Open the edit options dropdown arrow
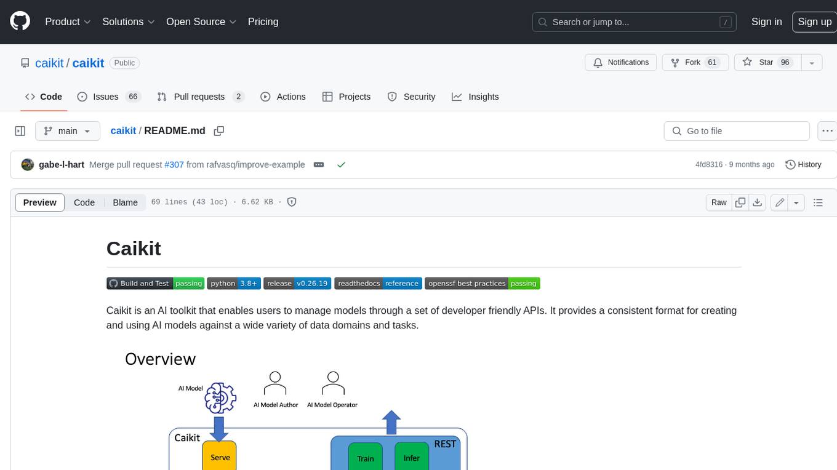This screenshot has width=837, height=470. pyautogui.click(x=796, y=202)
